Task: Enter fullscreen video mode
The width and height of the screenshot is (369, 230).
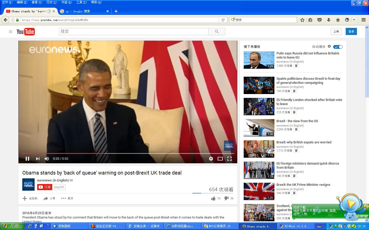Action: coord(229,159)
